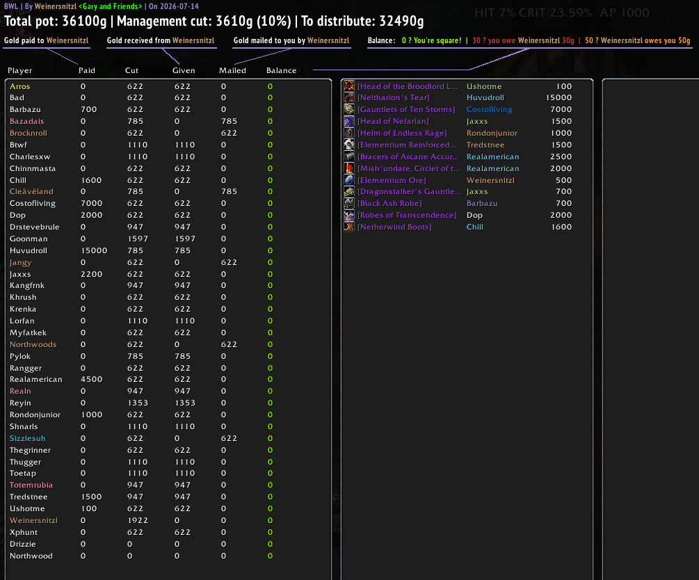The image size is (699, 580).
Task: Click winner Dop in loot list
Action: [474, 215]
